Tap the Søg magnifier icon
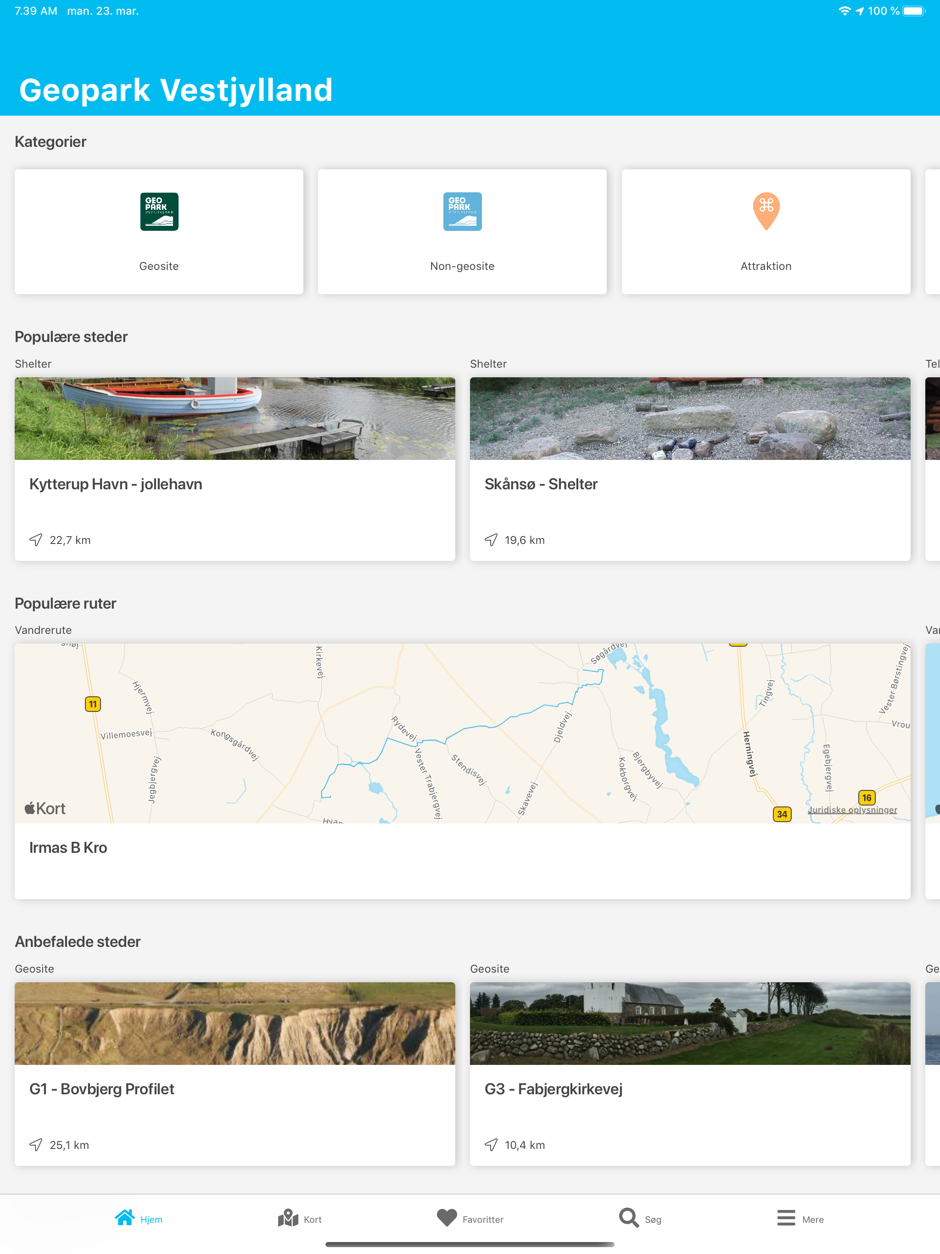Image resolution: width=940 pixels, height=1254 pixels. pyautogui.click(x=629, y=1218)
